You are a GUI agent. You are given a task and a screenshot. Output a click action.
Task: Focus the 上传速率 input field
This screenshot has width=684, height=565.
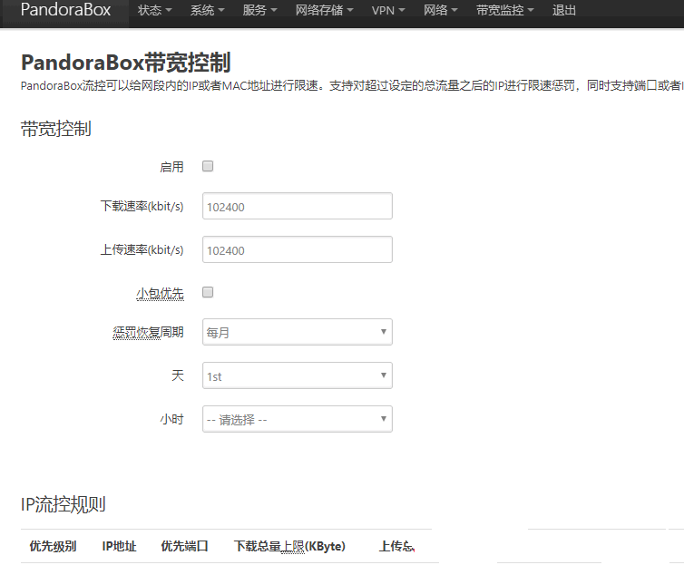(297, 249)
